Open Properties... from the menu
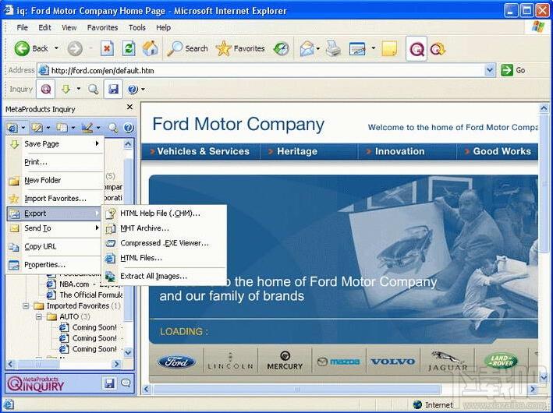Screen dimensions: 553x413 pos(55,265)
